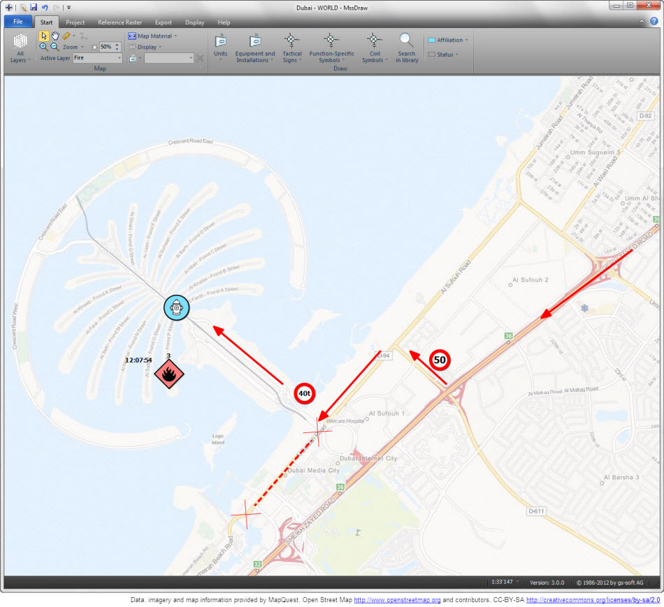Activate the pan hand tool
This screenshot has width=664, height=607.
[x=55, y=36]
